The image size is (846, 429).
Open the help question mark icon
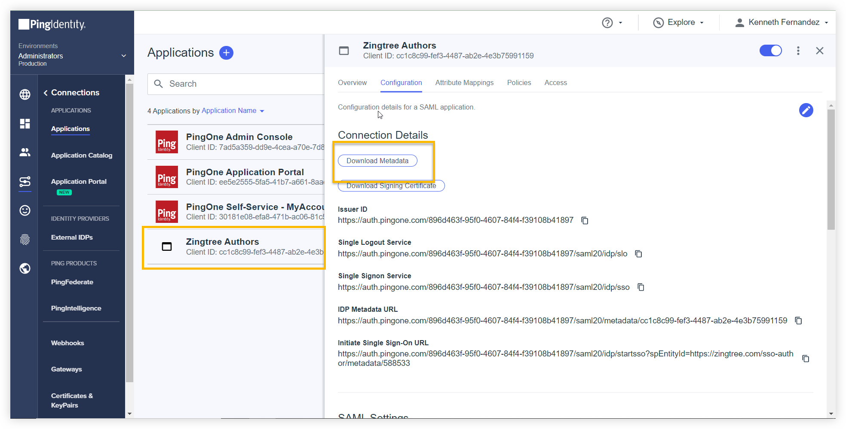[x=607, y=23]
